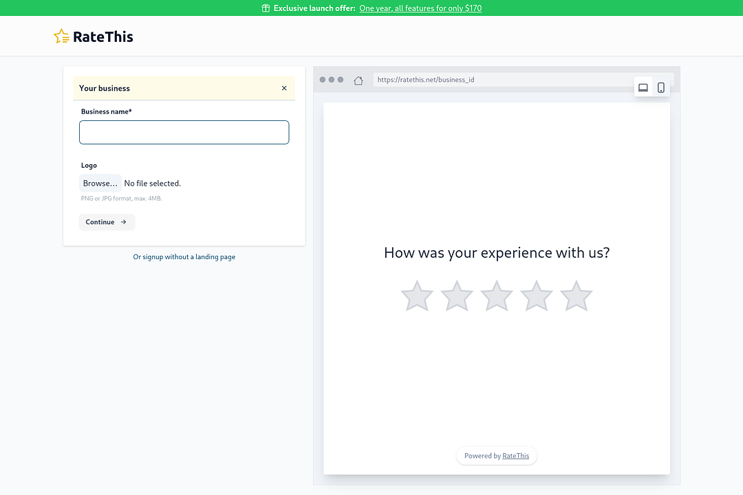Click the RateThis link in Powered by badge
The image size is (743, 495).
(516, 456)
